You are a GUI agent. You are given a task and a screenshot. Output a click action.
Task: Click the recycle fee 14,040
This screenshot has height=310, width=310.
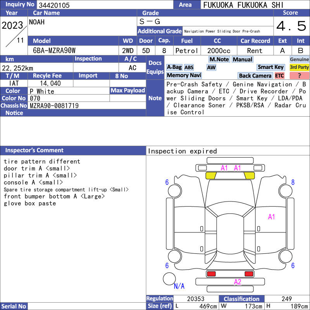click(x=50, y=83)
